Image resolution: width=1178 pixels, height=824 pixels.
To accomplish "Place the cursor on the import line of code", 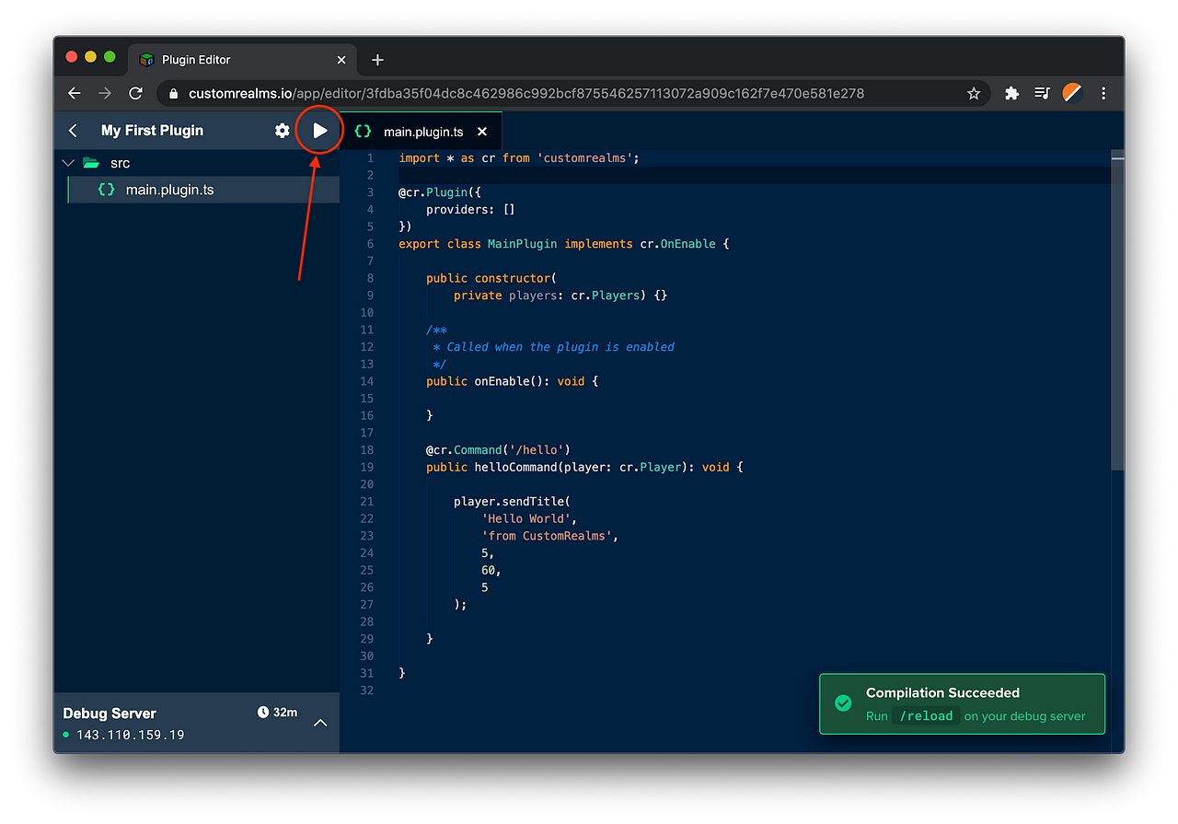I will click(x=518, y=158).
